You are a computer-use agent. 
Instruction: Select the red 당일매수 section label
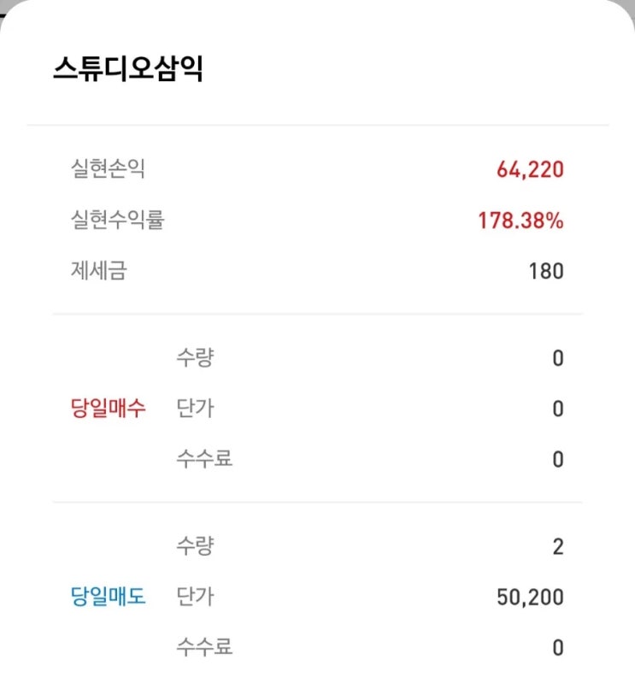(108, 409)
